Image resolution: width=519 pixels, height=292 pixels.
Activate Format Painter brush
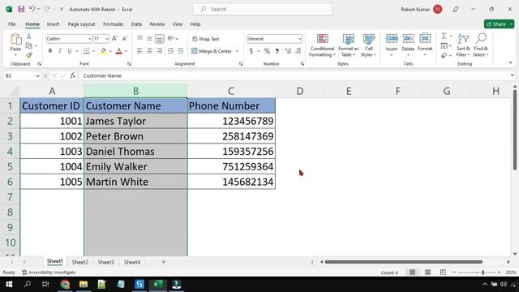pyautogui.click(x=29, y=55)
